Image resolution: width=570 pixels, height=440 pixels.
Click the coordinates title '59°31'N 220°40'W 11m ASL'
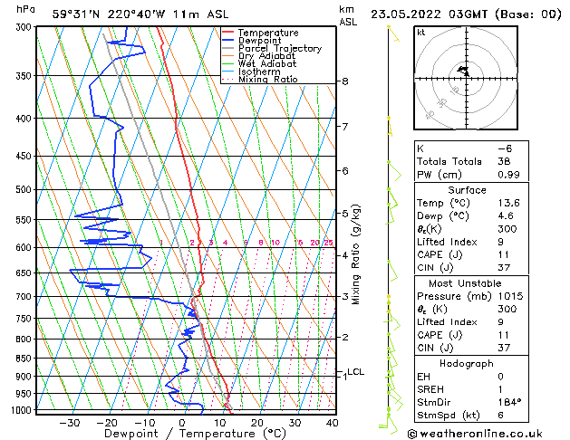pos(140,14)
